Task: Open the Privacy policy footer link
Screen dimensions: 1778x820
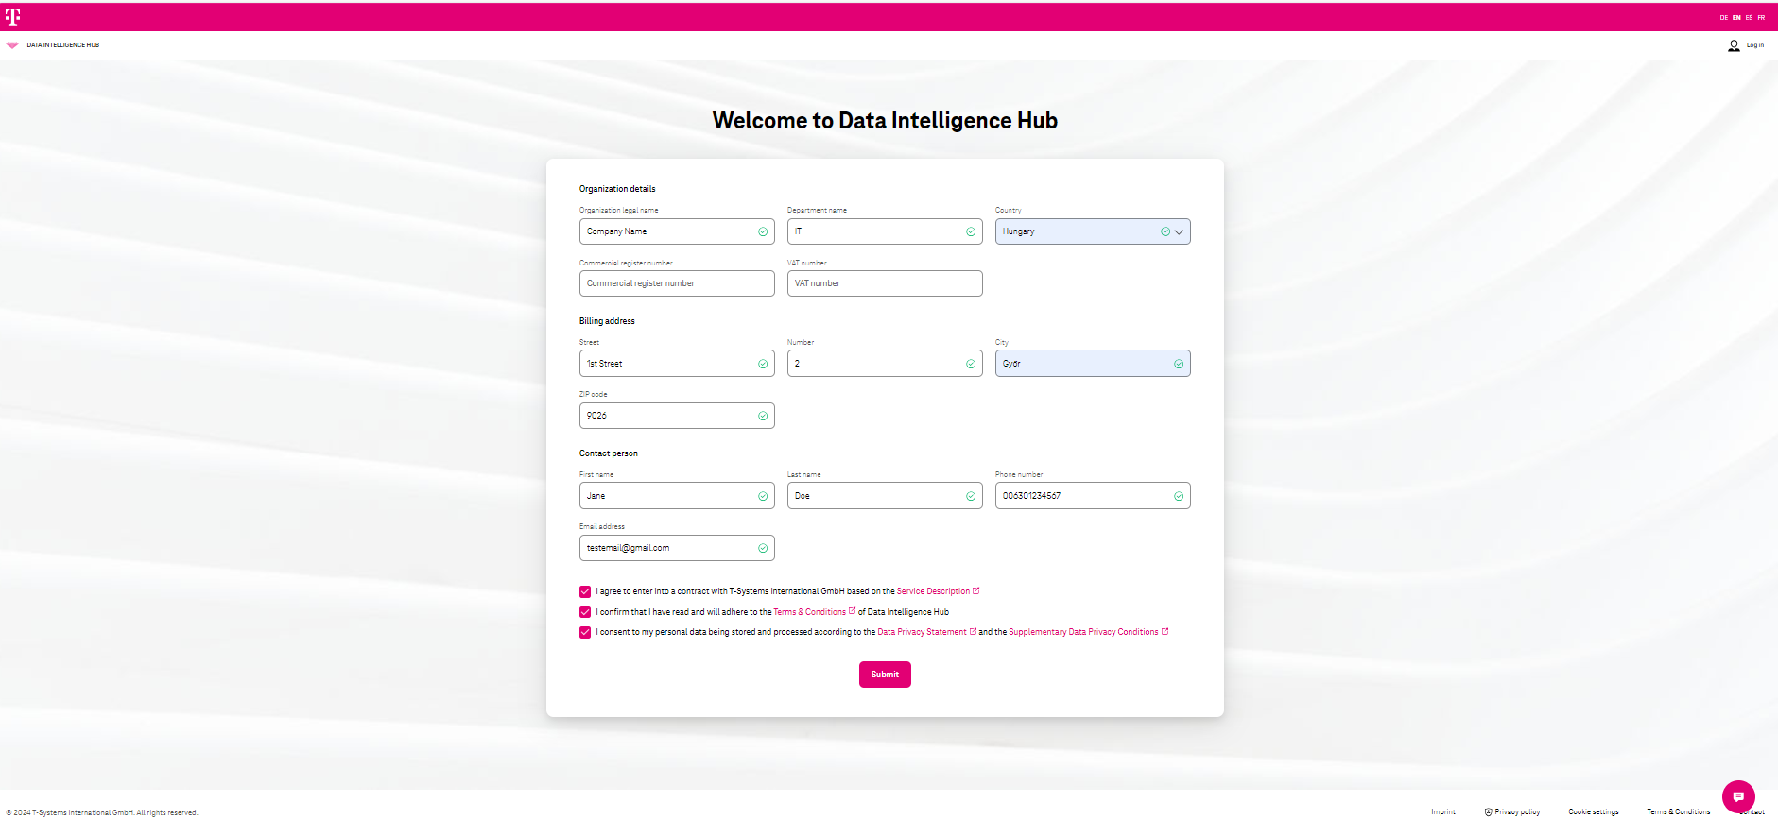Action: (x=1517, y=811)
